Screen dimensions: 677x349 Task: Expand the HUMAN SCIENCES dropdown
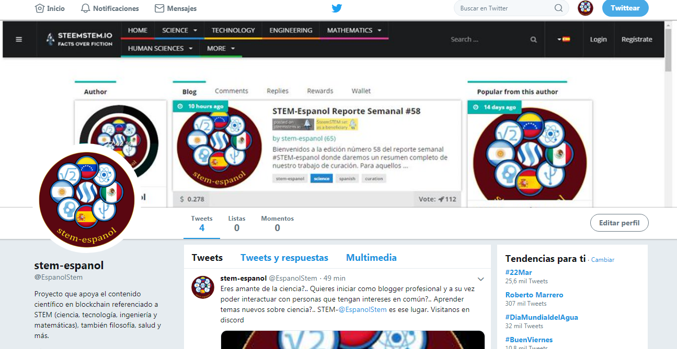pyautogui.click(x=160, y=48)
